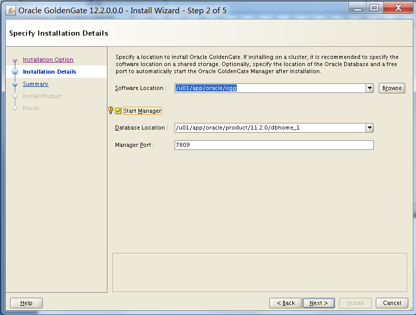Go back with the Back button
This screenshot has height=315, width=416.
[x=286, y=303]
